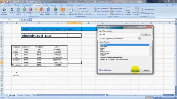Click the excelmadeeasy.weebly.com hyperlink
This screenshot has height=99, width=177.
click(x=49, y=29)
